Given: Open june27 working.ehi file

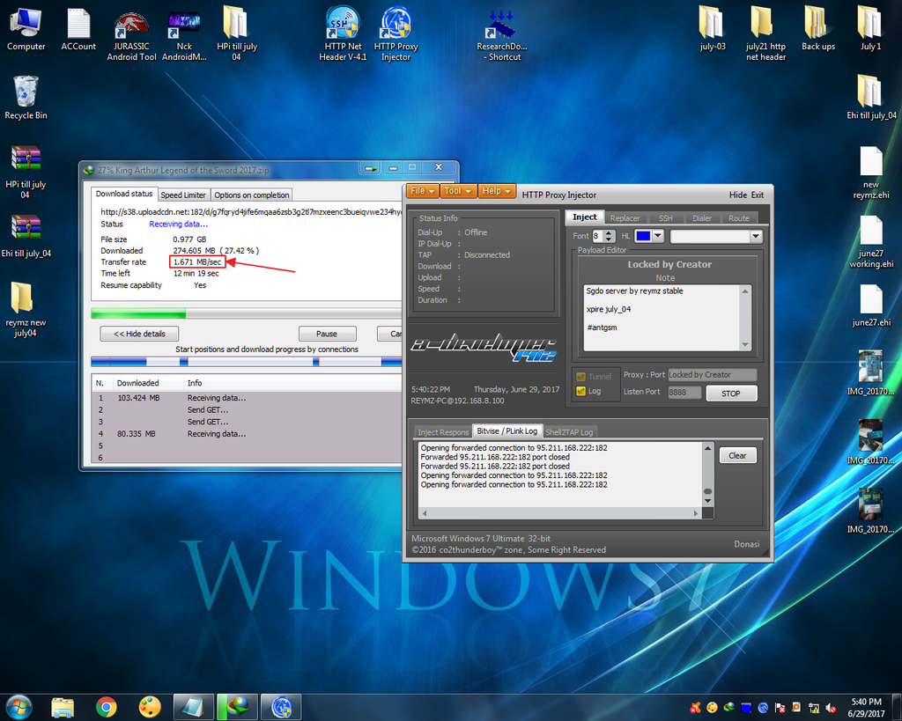Looking at the screenshot, I should coord(871,241).
